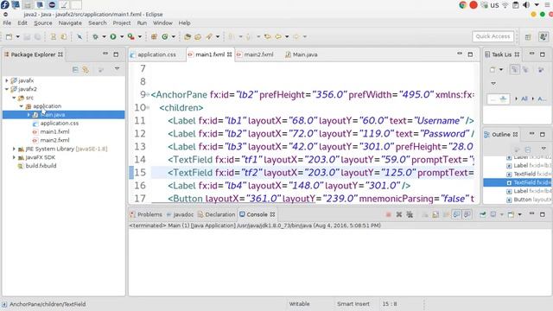Screen dimensions: 553x311
Task: Open the Run configurations dropdown arrow
Action: (x=122, y=36)
